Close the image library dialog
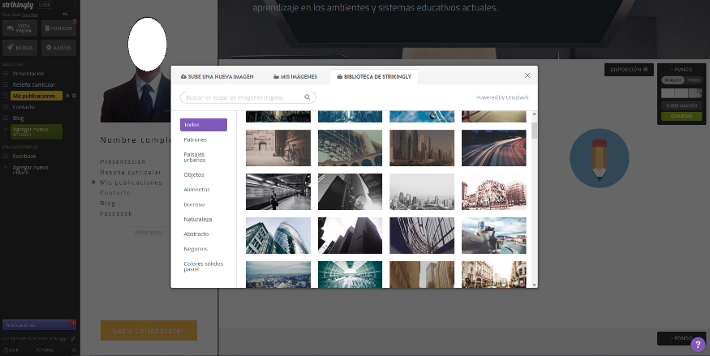The height and width of the screenshot is (356, 710). coord(527,75)
